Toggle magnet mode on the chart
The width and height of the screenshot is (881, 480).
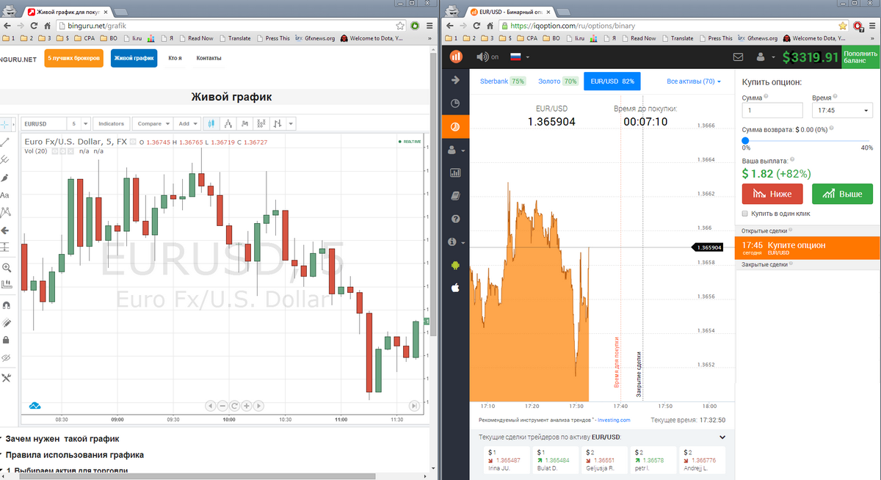point(6,305)
